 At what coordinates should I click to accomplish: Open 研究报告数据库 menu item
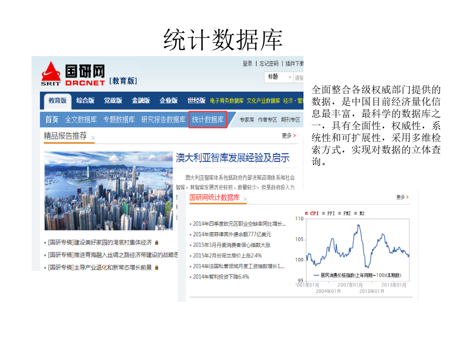(163, 120)
